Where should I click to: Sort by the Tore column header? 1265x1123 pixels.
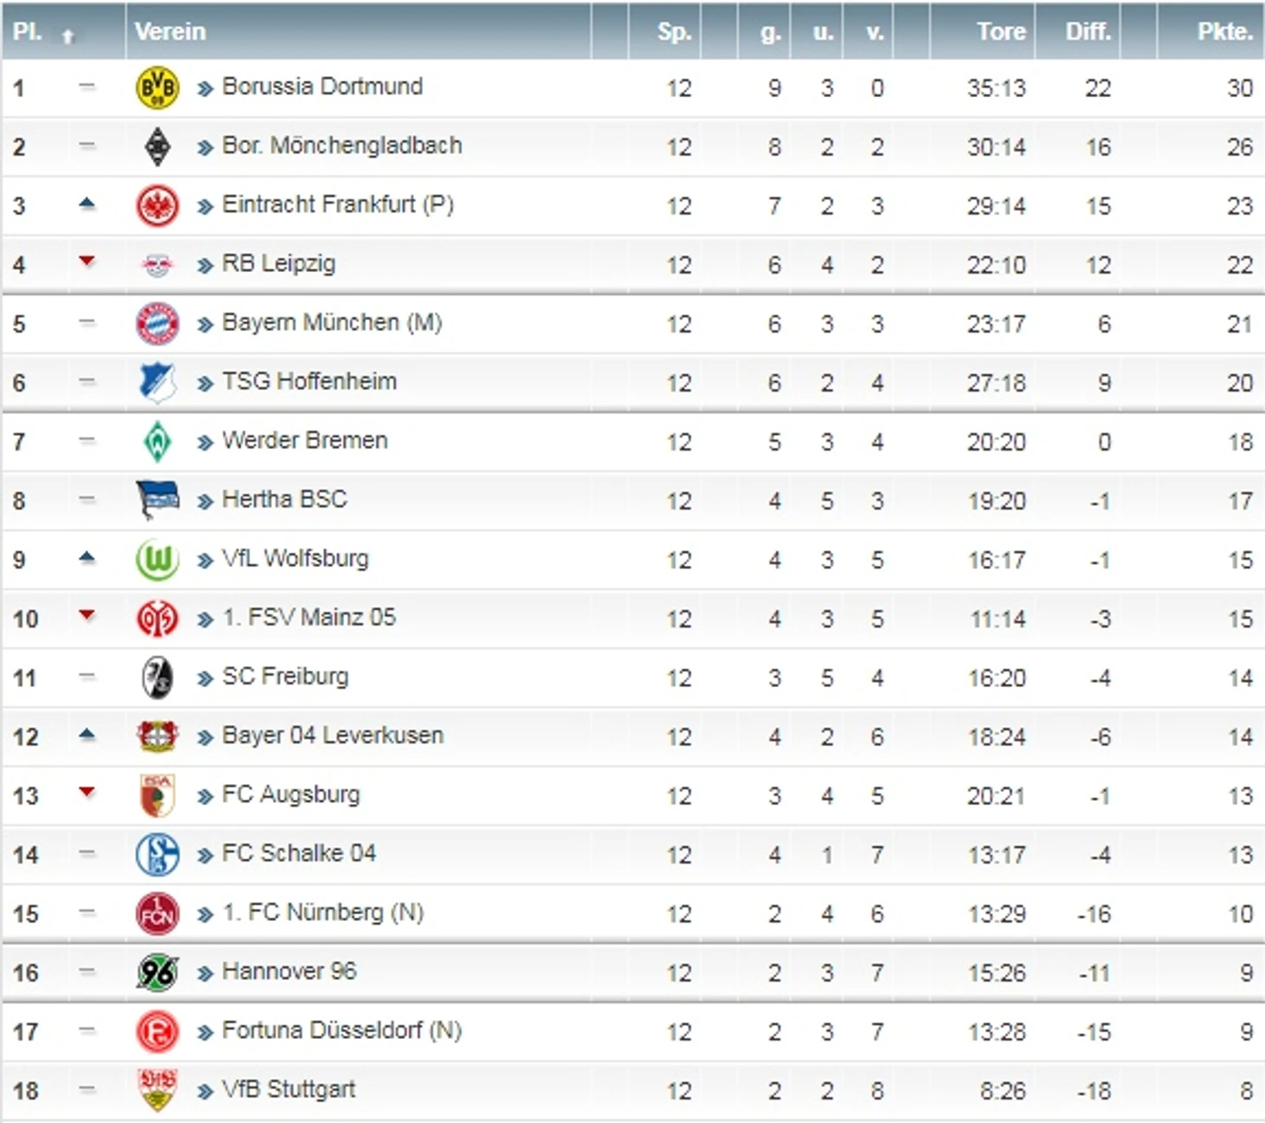point(1001,31)
